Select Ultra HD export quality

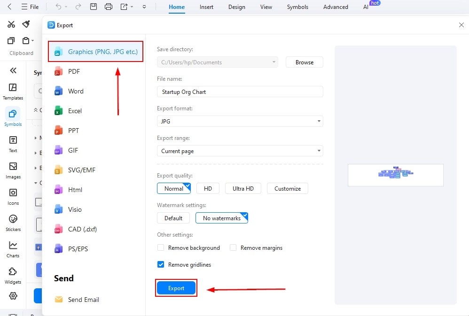pos(243,189)
